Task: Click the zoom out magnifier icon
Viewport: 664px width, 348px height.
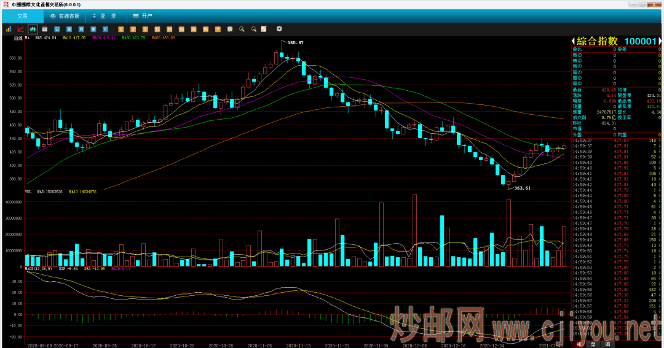Action: (x=253, y=29)
